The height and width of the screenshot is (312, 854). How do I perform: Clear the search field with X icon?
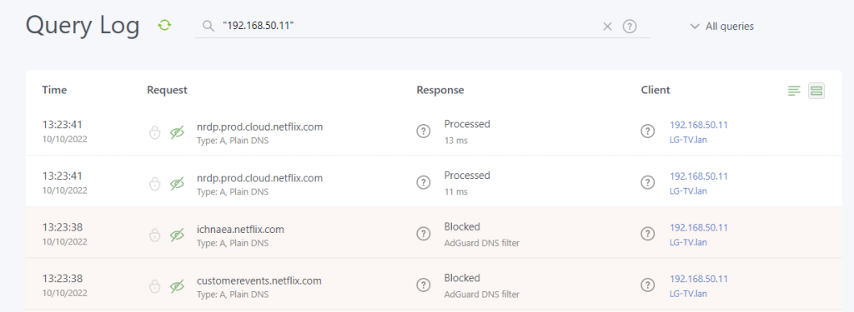tap(607, 27)
